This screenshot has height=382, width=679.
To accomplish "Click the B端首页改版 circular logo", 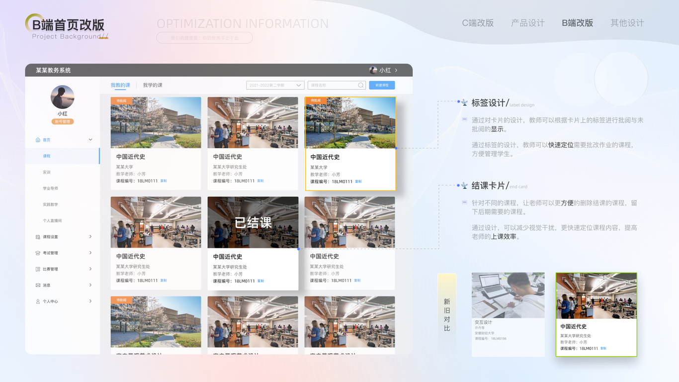I will pyautogui.click(x=35, y=23).
